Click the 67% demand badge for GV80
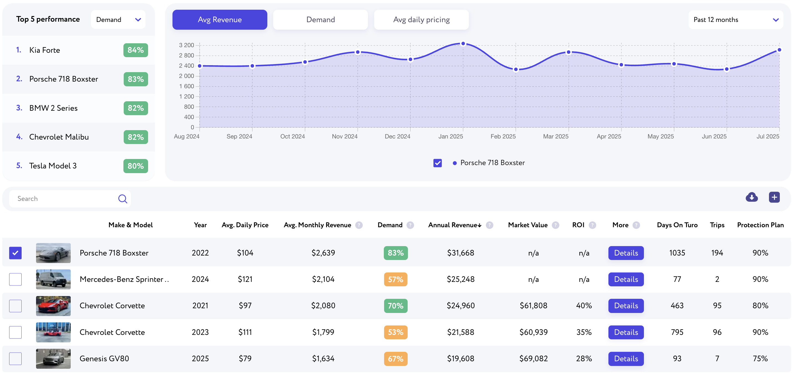The width and height of the screenshot is (792, 374). (x=396, y=359)
